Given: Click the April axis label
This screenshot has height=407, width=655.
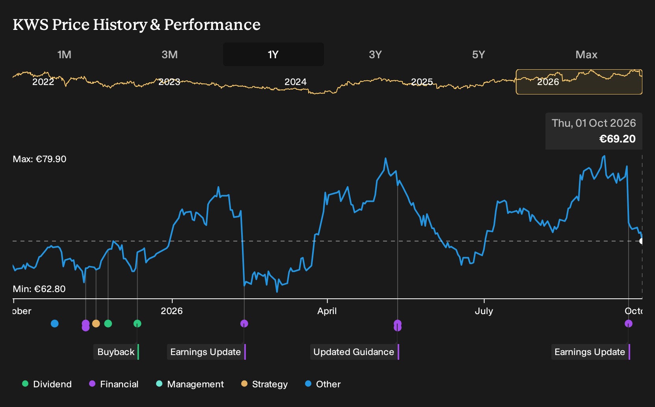Looking at the screenshot, I should click(327, 311).
